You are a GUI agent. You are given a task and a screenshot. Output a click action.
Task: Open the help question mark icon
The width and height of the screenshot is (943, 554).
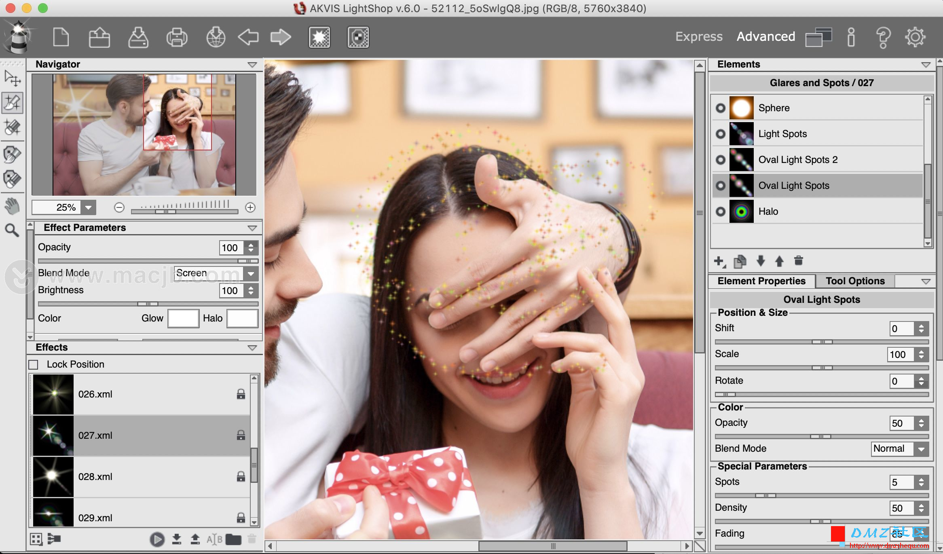click(883, 38)
